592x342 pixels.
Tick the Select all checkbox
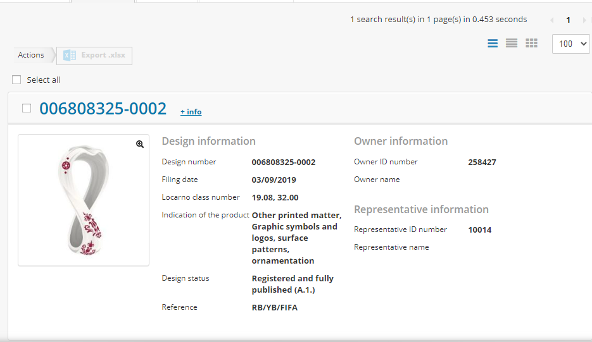[x=16, y=80]
